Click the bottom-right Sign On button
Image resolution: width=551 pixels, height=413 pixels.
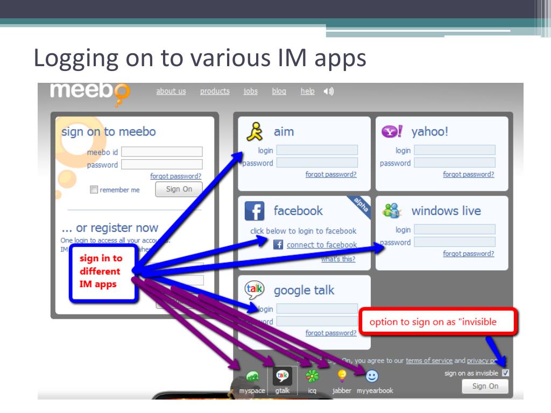coord(485,386)
